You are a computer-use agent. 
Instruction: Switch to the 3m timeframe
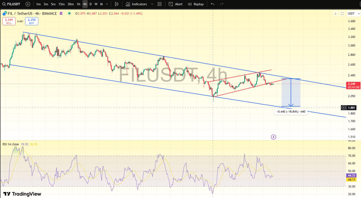click(46, 4)
